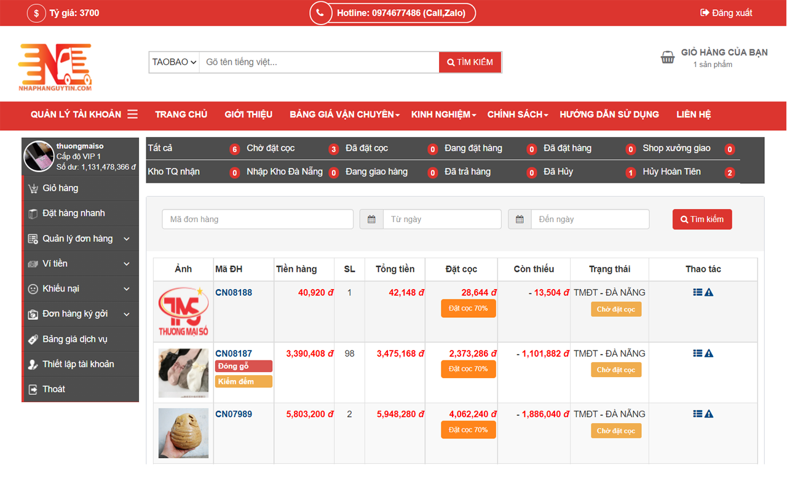Click the Đặt cọc 70% button for CN08188

[468, 308]
